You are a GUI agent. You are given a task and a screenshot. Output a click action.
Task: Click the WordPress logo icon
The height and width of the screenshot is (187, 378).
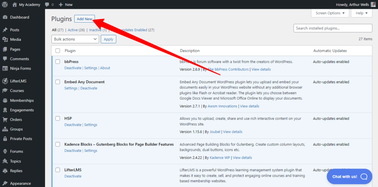pos(5,4)
